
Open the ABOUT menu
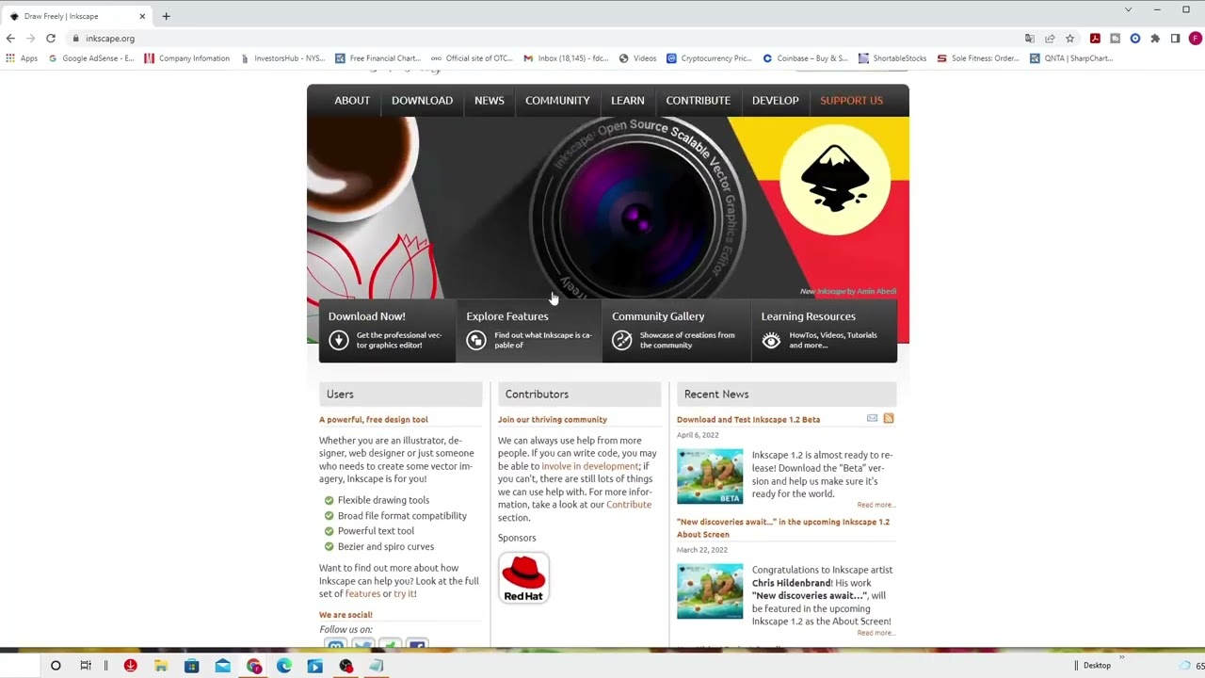[x=352, y=101]
